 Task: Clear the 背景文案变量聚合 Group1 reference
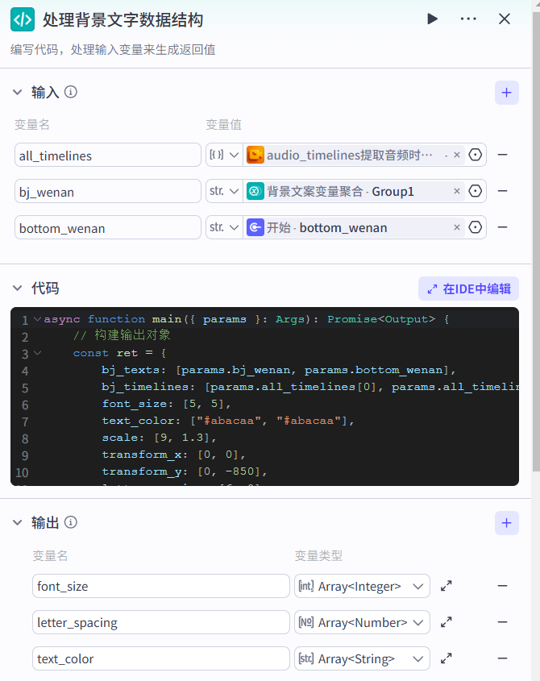pyautogui.click(x=457, y=191)
